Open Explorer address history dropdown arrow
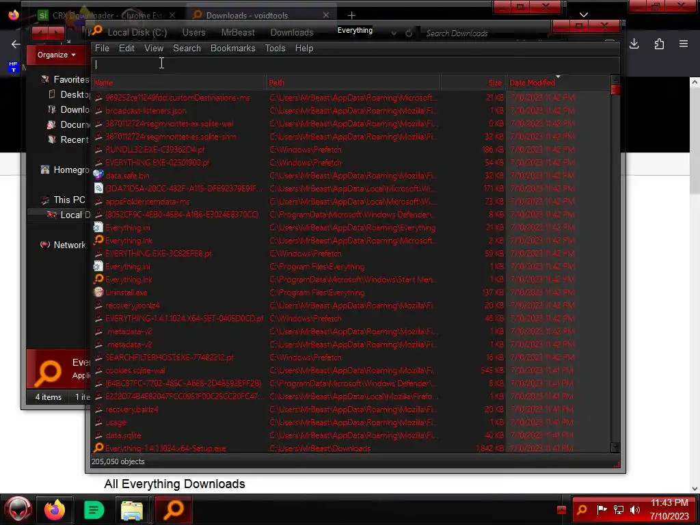Image resolution: width=700 pixels, height=525 pixels. point(394,33)
